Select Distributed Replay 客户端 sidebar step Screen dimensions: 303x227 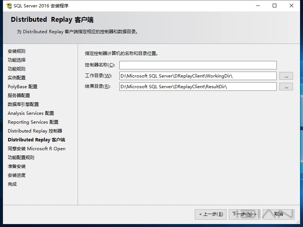click(37, 140)
